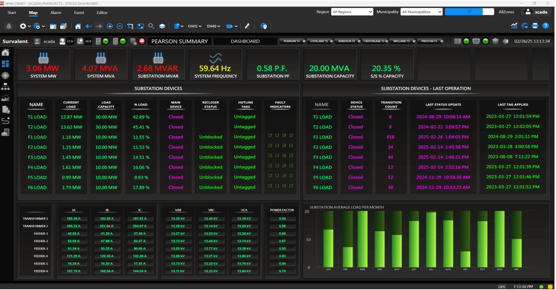The width and height of the screenshot is (556, 290).
Task: Open the magnifier search tool
Action: click(x=151, y=26)
